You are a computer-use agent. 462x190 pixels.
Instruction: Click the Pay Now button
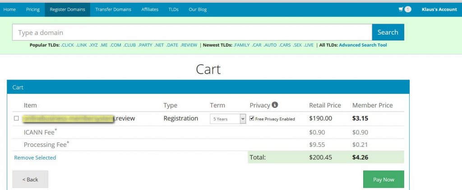click(383, 180)
